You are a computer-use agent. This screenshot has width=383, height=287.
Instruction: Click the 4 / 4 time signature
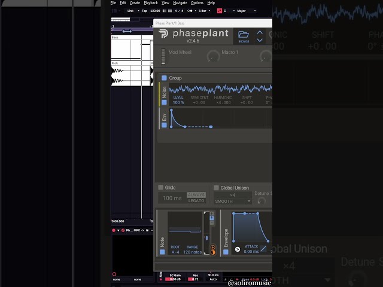tap(179, 11)
